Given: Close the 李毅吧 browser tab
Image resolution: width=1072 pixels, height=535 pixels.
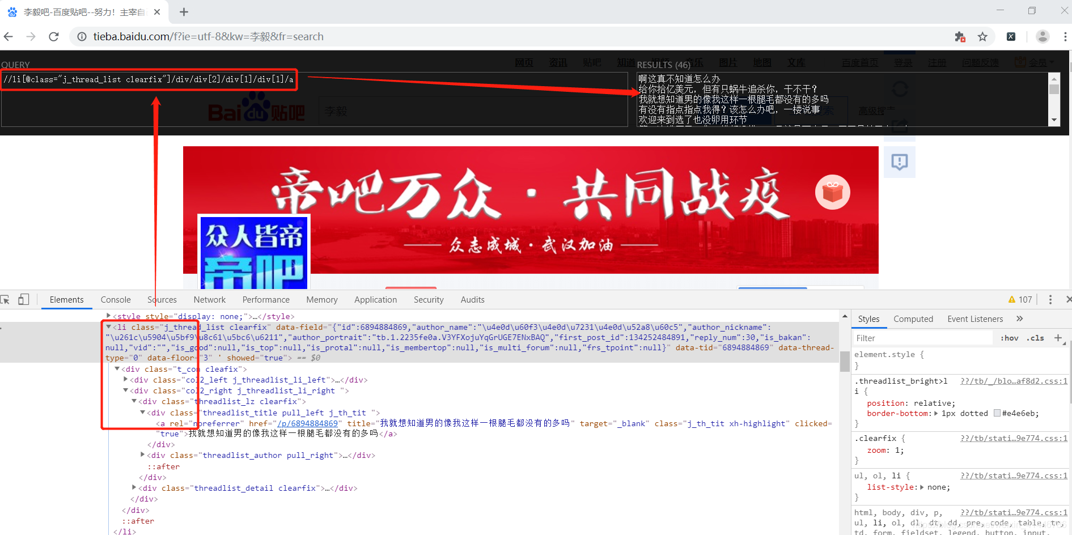Looking at the screenshot, I should (x=157, y=12).
